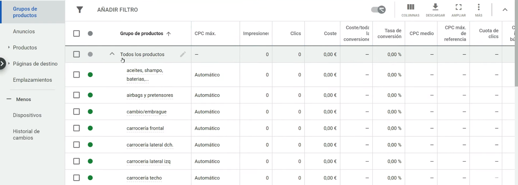
Task: Click the status dot in header row
Action: coord(90,33)
